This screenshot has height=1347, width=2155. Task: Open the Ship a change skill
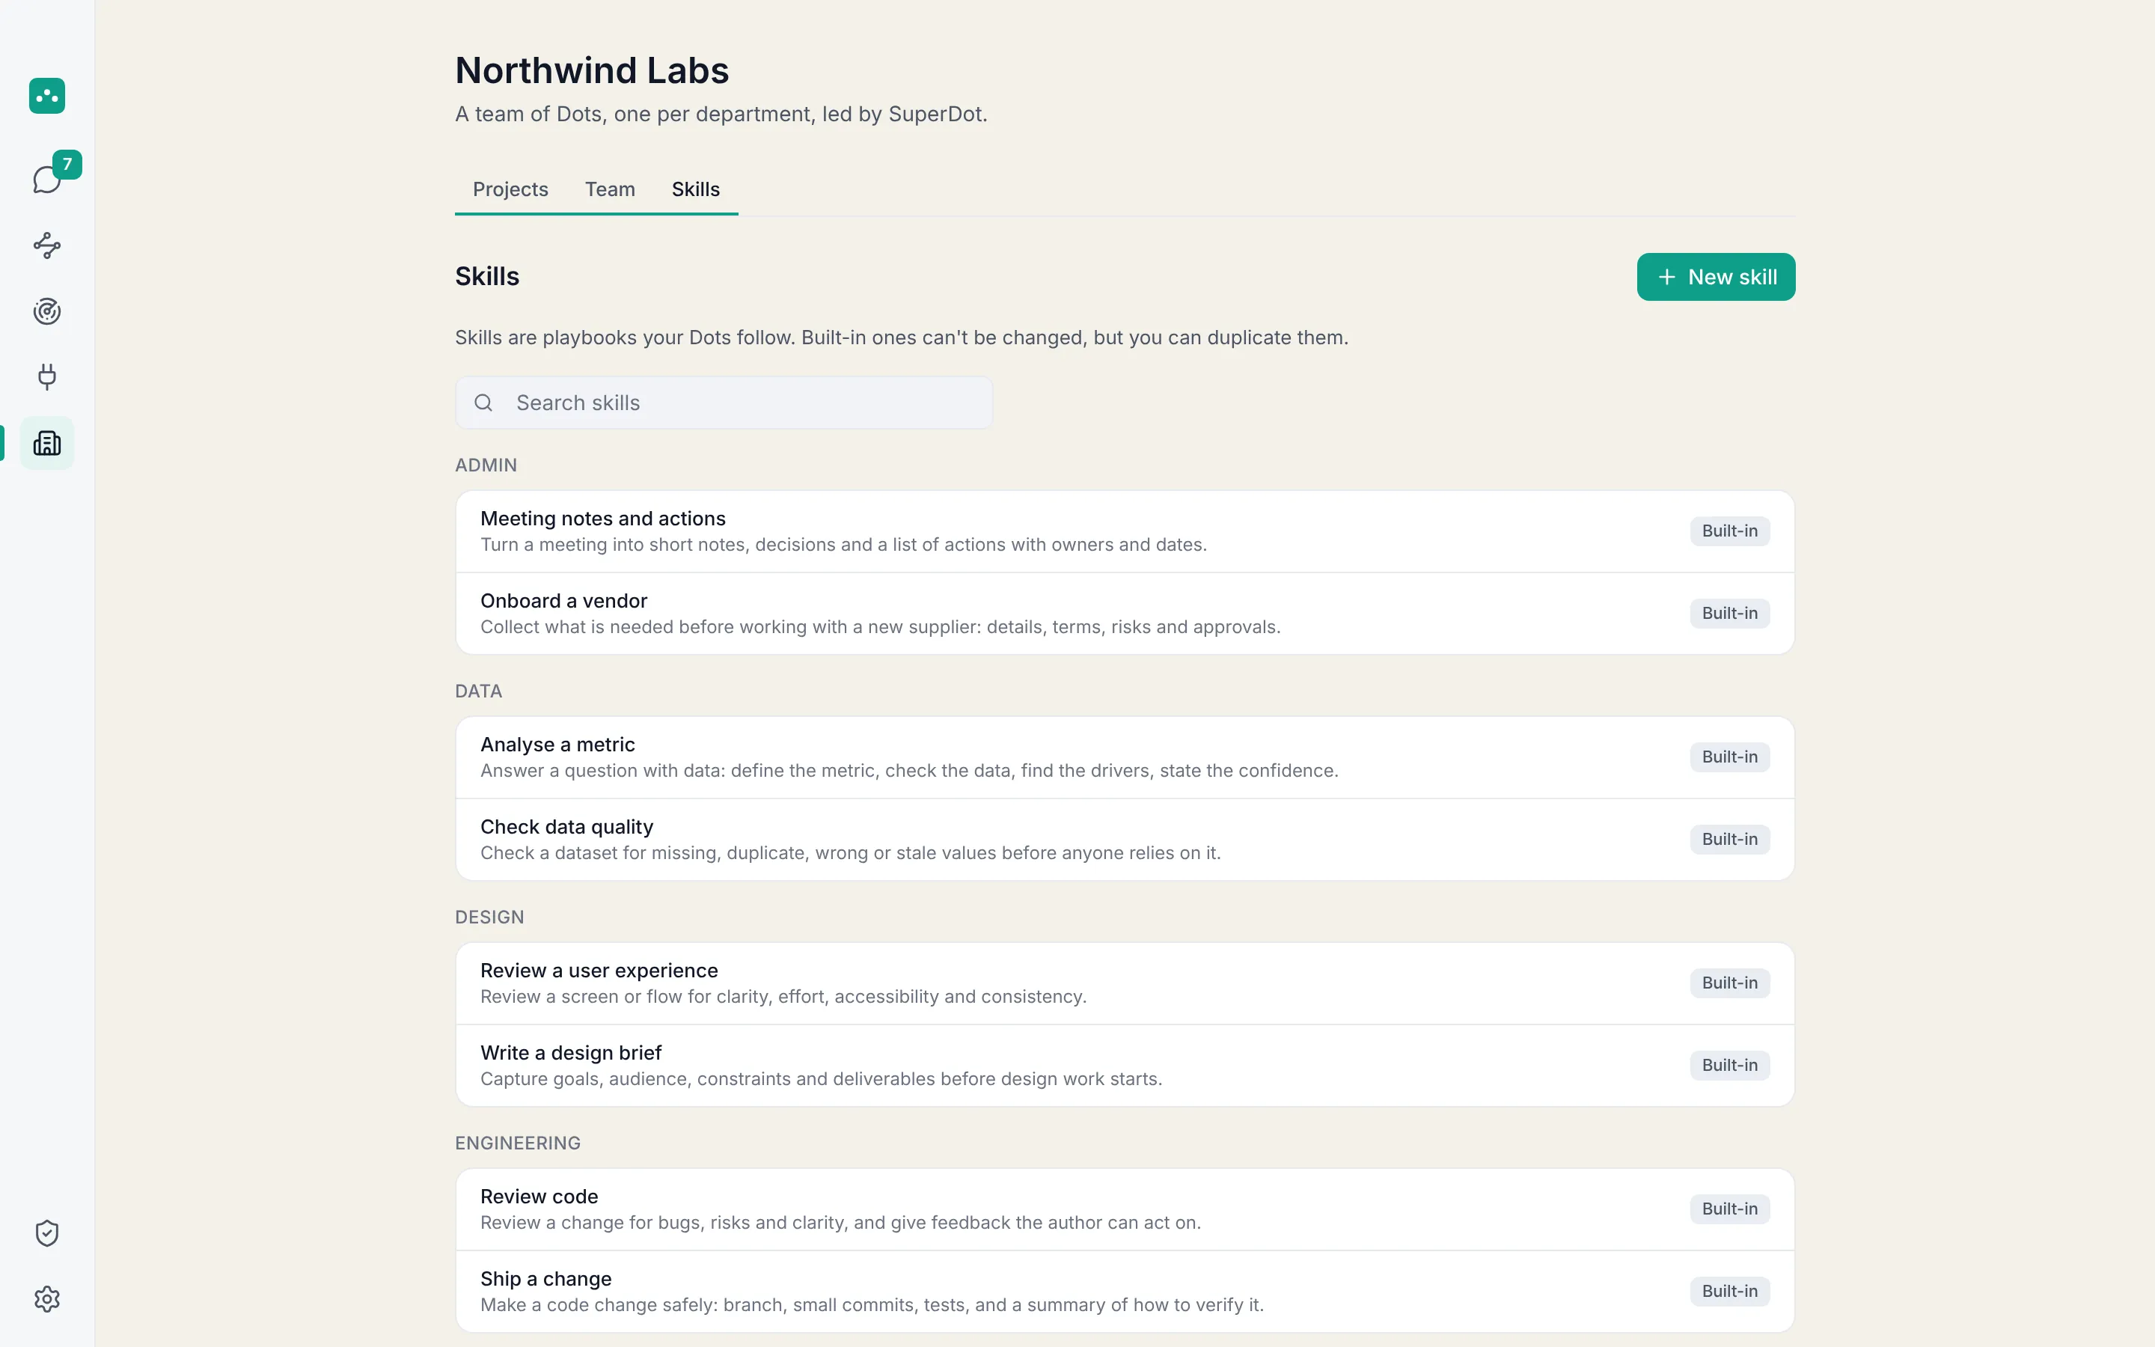coord(1125,1292)
